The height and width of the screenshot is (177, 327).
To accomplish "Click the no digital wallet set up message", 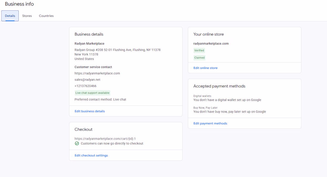I will [227, 100].
